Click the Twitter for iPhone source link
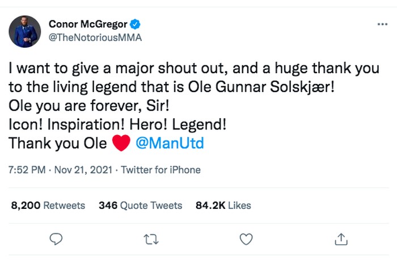 click(x=161, y=170)
